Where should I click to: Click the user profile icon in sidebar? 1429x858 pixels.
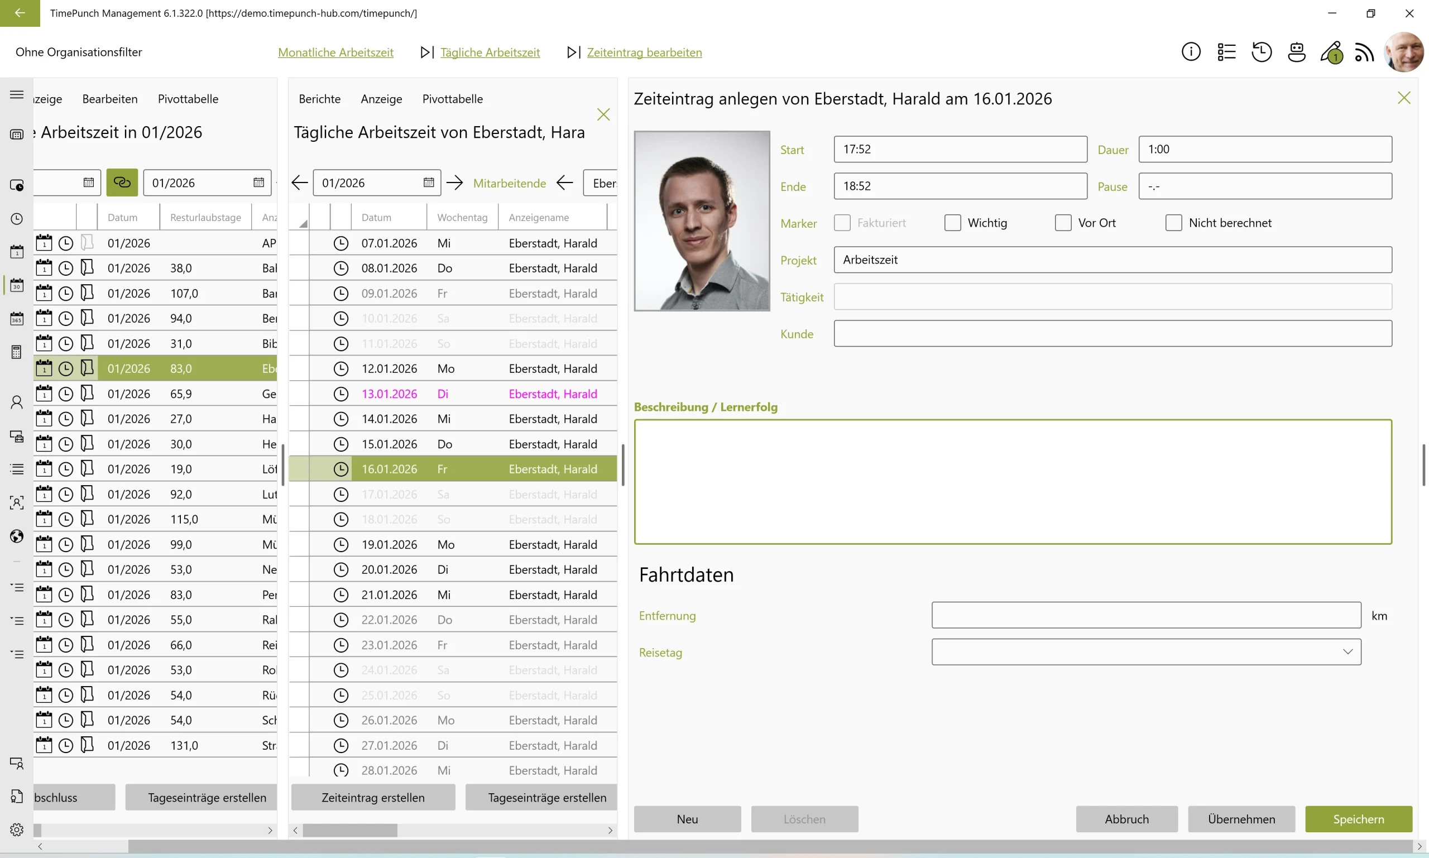pos(17,402)
